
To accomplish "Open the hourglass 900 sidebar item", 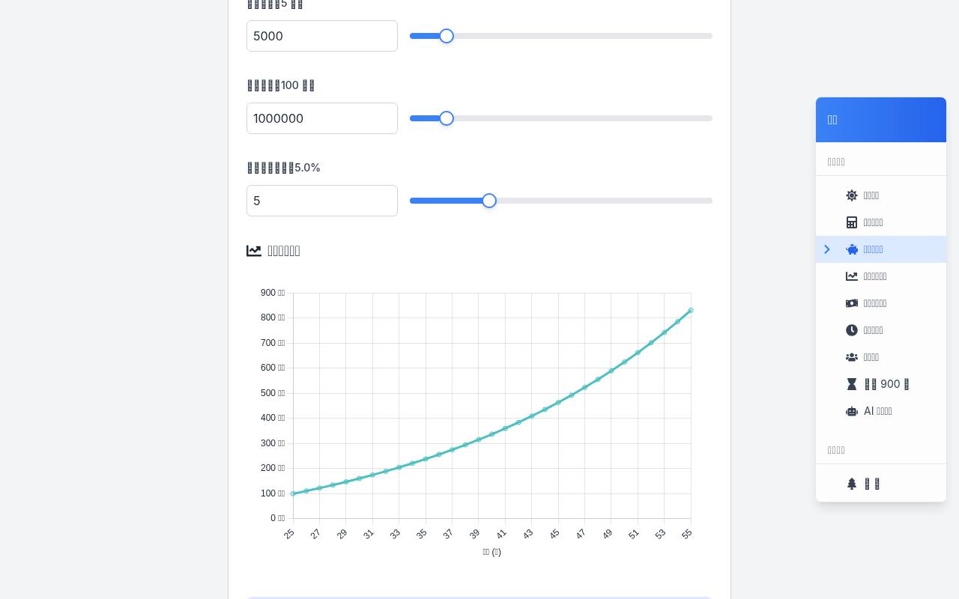I will point(881,384).
